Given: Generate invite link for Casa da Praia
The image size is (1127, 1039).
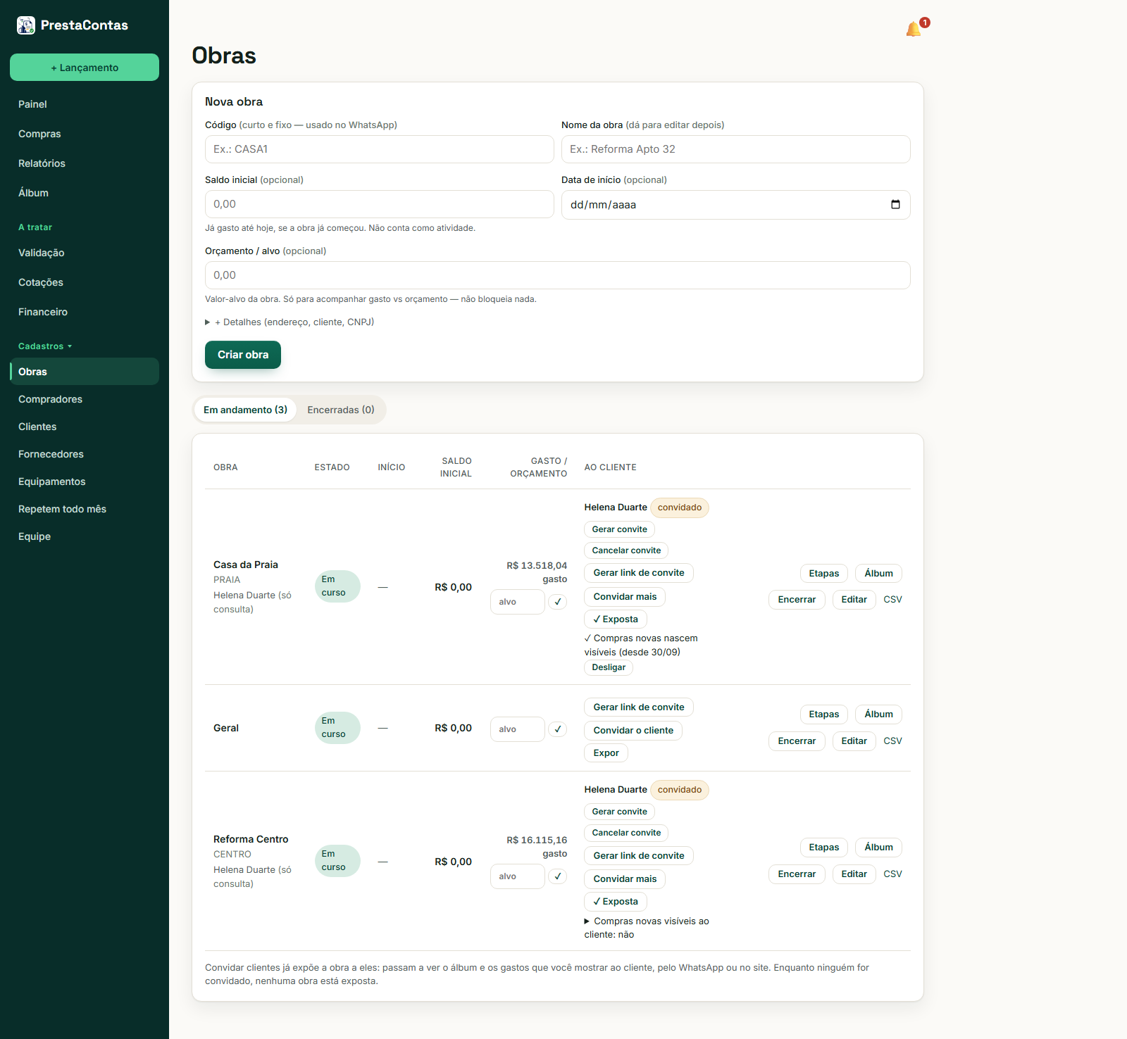Looking at the screenshot, I should (639, 573).
